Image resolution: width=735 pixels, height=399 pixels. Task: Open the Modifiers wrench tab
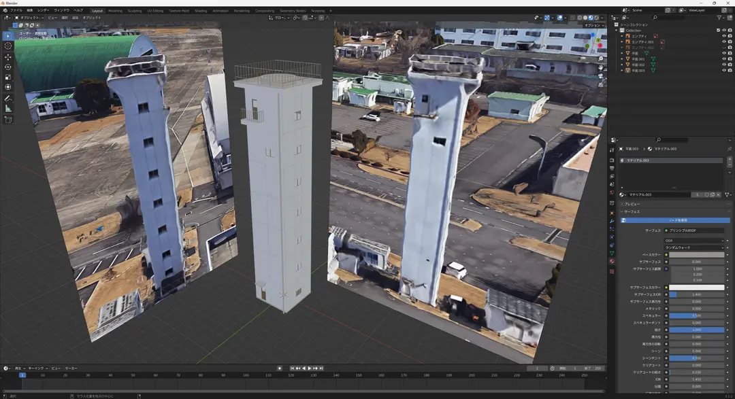[612, 221]
